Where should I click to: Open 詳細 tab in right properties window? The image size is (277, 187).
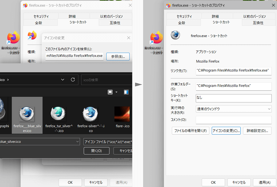[215, 16]
